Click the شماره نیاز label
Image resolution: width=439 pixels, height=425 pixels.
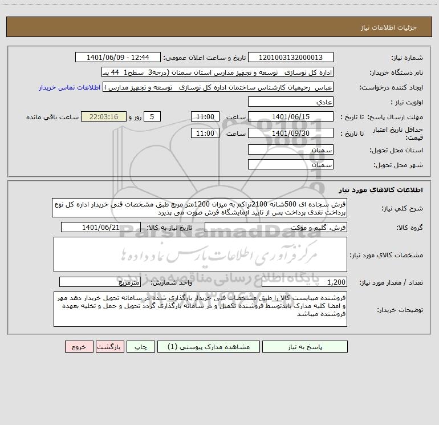(407, 58)
